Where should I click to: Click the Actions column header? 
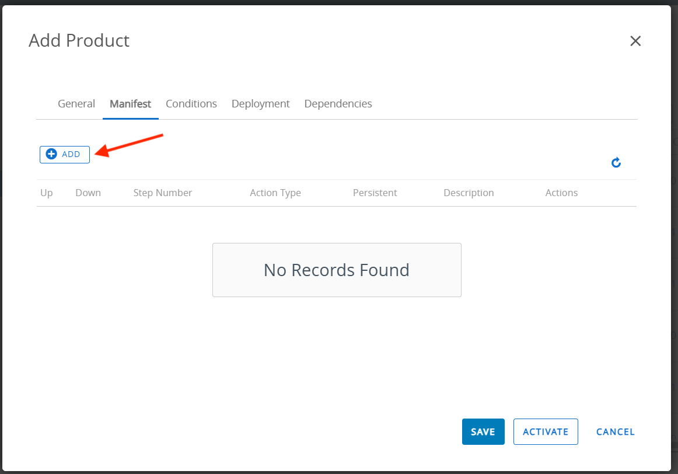point(561,193)
